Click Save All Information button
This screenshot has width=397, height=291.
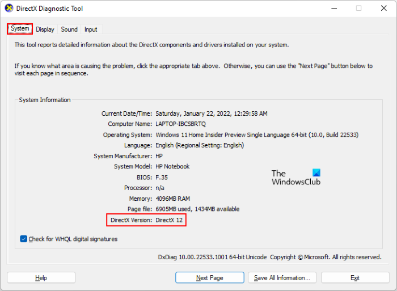click(x=282, y=277)
